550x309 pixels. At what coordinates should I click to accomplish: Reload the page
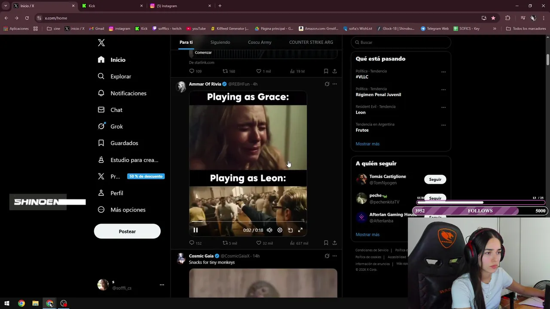[x=27, y=18]
